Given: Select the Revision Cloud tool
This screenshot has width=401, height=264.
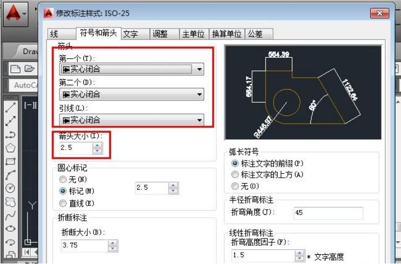Looking at the screenshot, I should pyautogui.click(x=10, y=202).
